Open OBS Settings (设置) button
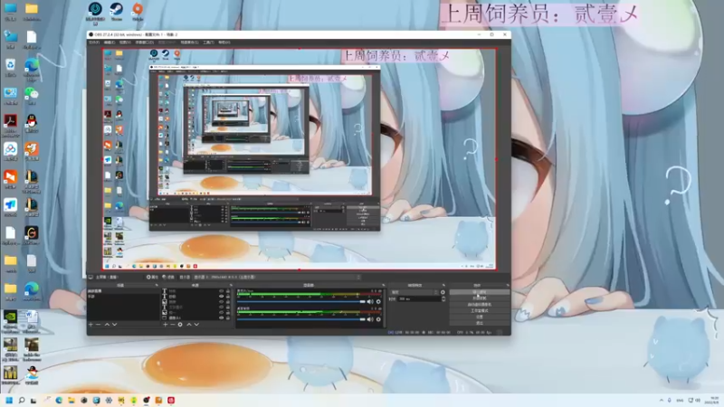724x407 pixels. [x=480, y=317]
